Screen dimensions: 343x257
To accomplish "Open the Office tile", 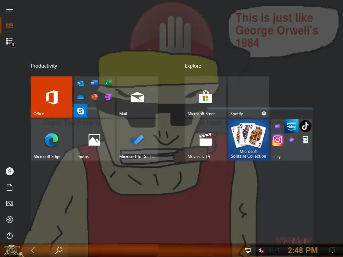I will point(51,97).
